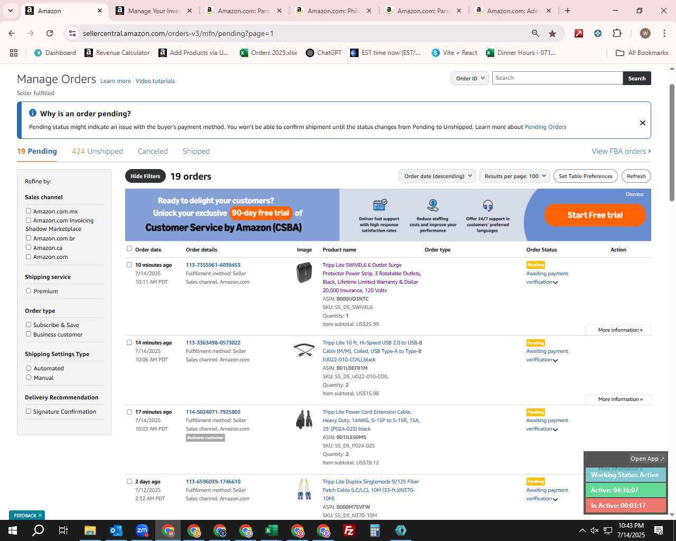Check the Amazon.com.mx sales channel filter
Viewport: 676px width, 541px height.
29,211
